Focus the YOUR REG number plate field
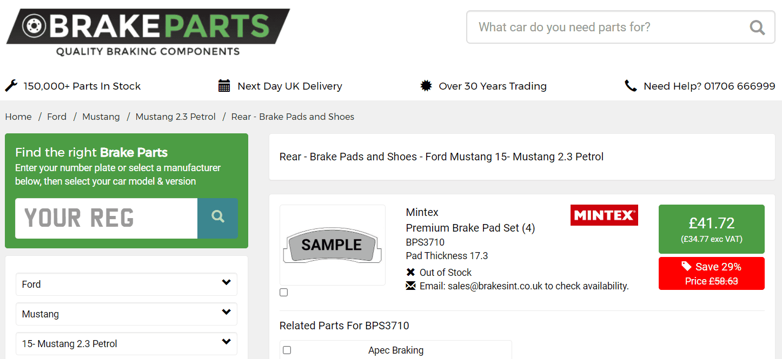Image resolution: width=782 pixels, height=359 pixels. point(107,218)
